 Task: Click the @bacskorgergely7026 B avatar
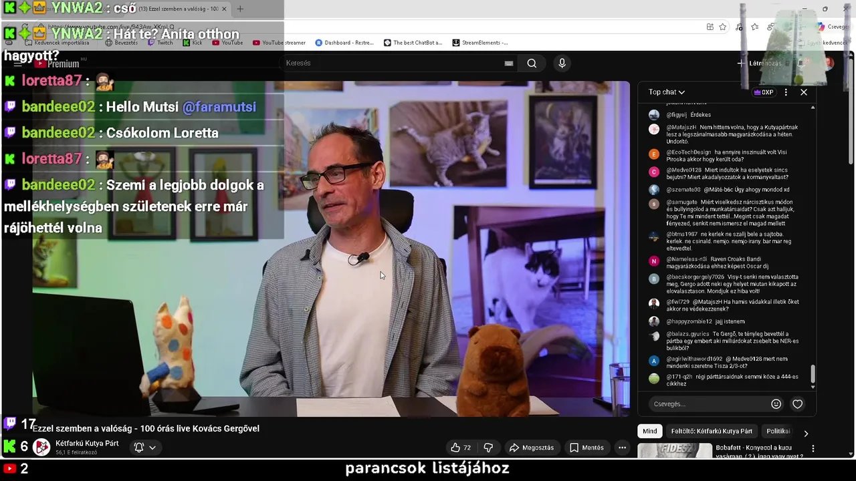tap(654, 279)
